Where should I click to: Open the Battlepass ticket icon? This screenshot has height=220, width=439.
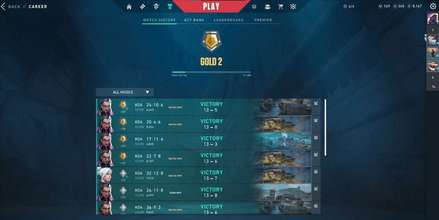click(x=142, y=6)
